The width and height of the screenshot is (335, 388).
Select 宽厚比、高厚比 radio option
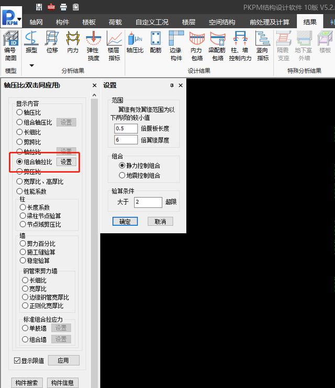40,181
